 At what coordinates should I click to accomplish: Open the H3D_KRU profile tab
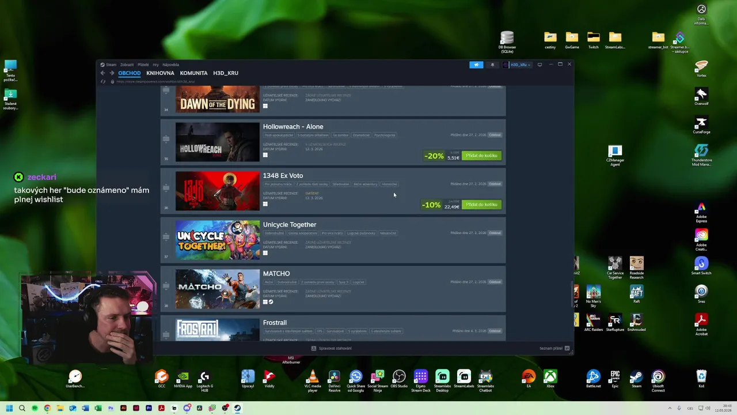[226, 73]
